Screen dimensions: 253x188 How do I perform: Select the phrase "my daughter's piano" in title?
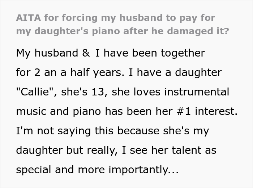tap(68, 31)
